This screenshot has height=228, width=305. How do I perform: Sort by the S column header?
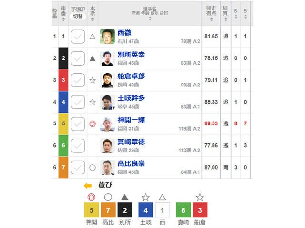[236, 14]
